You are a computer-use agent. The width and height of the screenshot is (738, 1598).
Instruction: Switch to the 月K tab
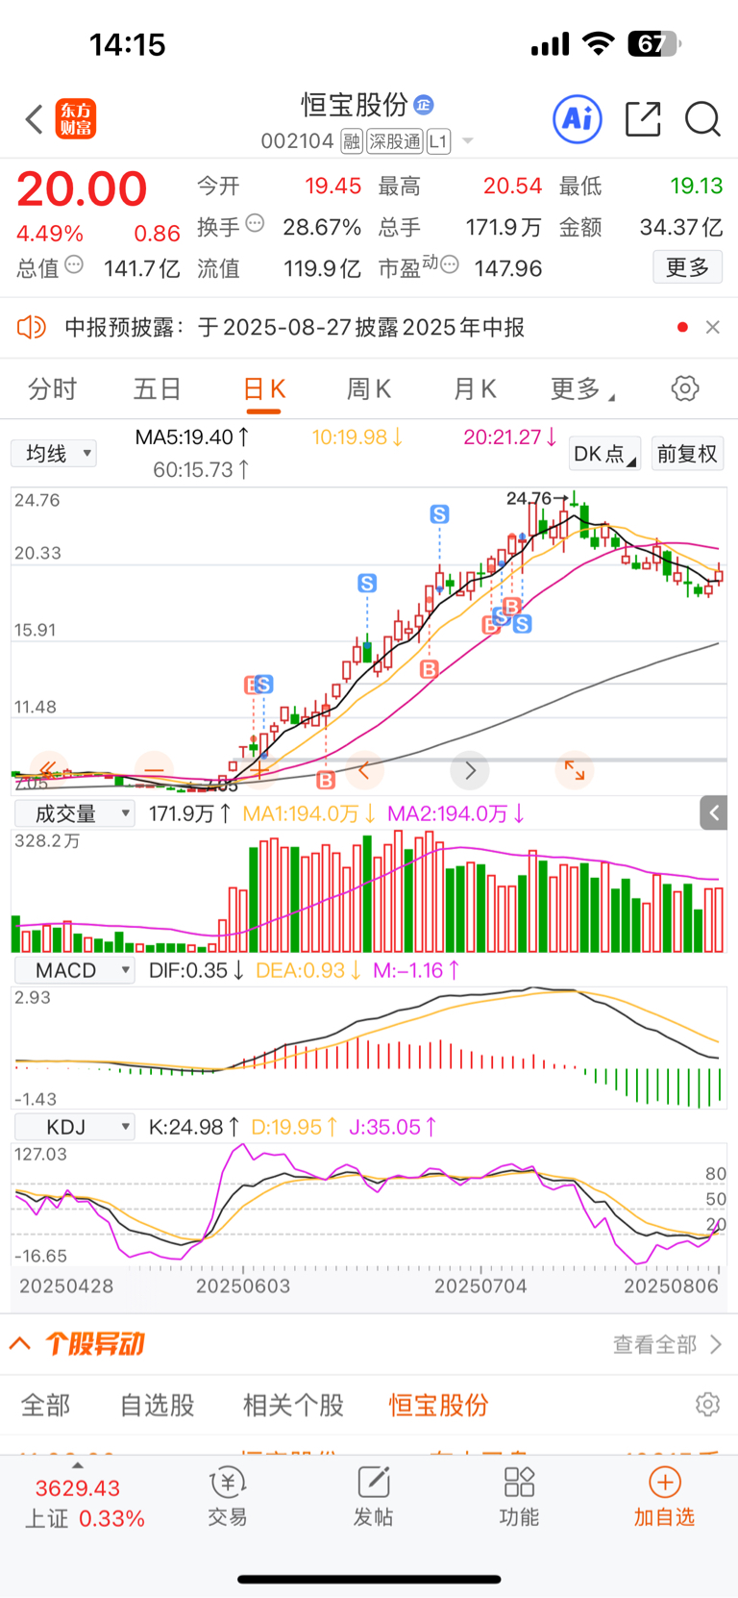tap(474, 388)
